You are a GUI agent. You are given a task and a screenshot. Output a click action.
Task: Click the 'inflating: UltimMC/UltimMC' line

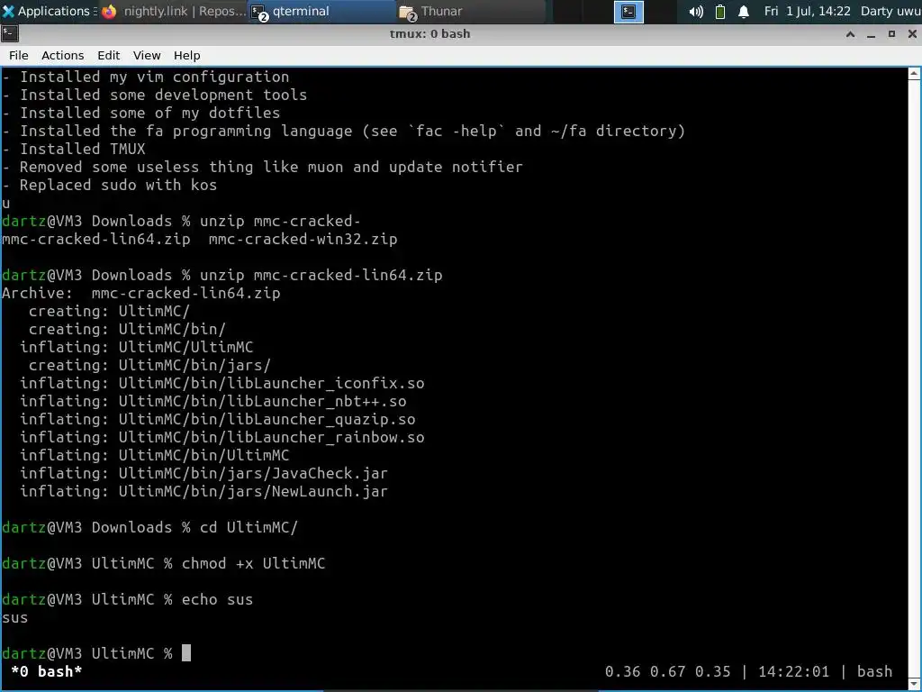pyautogui.click(x=137, y=347)
